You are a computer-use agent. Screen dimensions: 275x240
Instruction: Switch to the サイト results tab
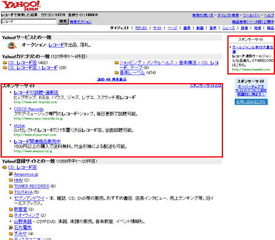[x=157, y=28]
